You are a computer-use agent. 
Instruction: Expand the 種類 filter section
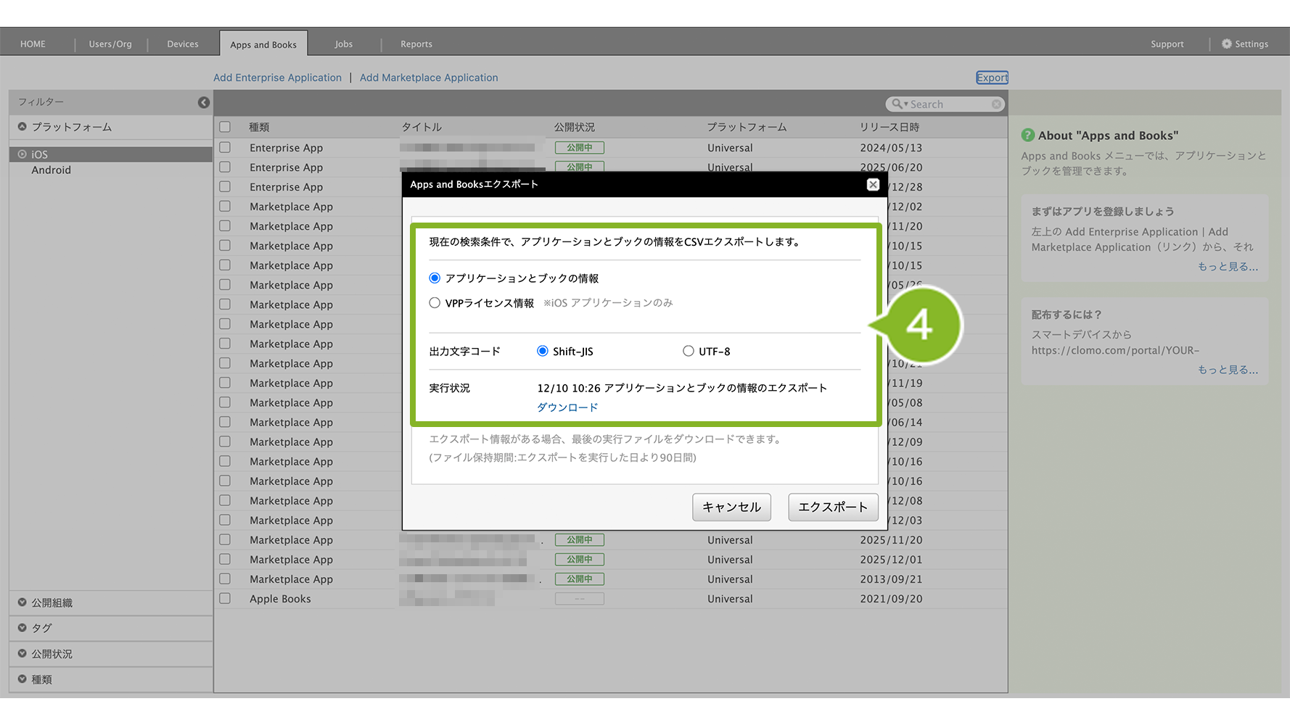click(x=22, y=679)
